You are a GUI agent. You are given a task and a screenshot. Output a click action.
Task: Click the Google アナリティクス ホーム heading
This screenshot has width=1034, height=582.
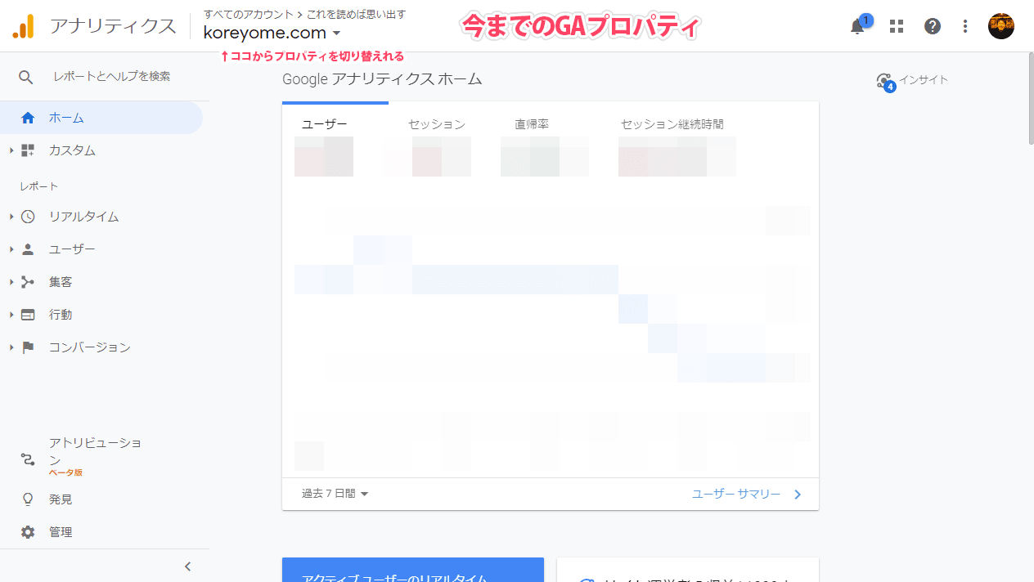[382, 79]
